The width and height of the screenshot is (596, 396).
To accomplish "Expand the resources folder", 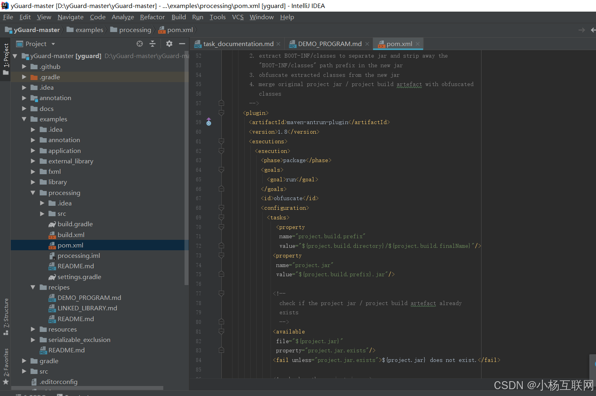I will 33,329.
